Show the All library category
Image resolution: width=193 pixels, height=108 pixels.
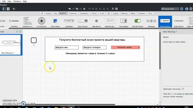(x=42, y=13)
